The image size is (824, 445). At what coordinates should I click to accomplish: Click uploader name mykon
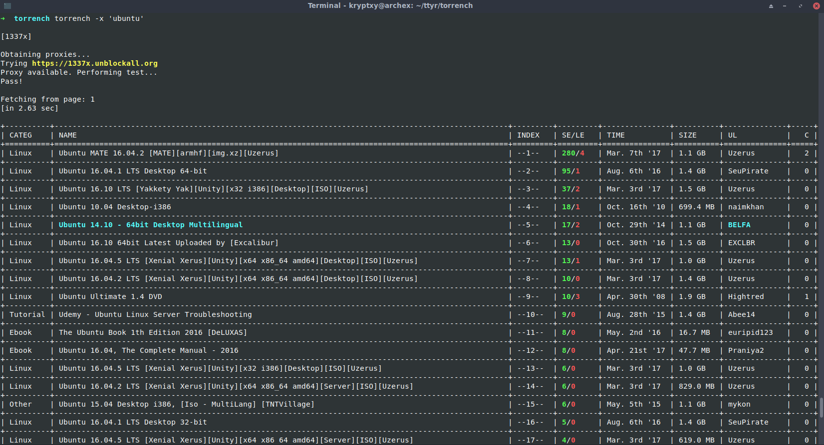coord(739,404)
